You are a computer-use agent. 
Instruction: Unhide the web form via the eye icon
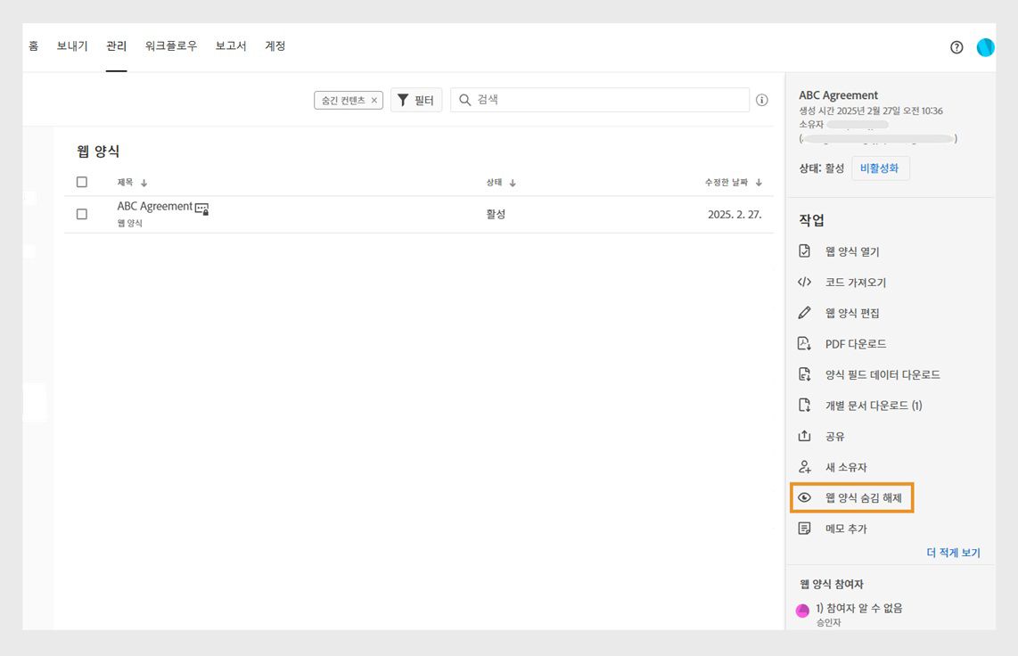point(805,497)
